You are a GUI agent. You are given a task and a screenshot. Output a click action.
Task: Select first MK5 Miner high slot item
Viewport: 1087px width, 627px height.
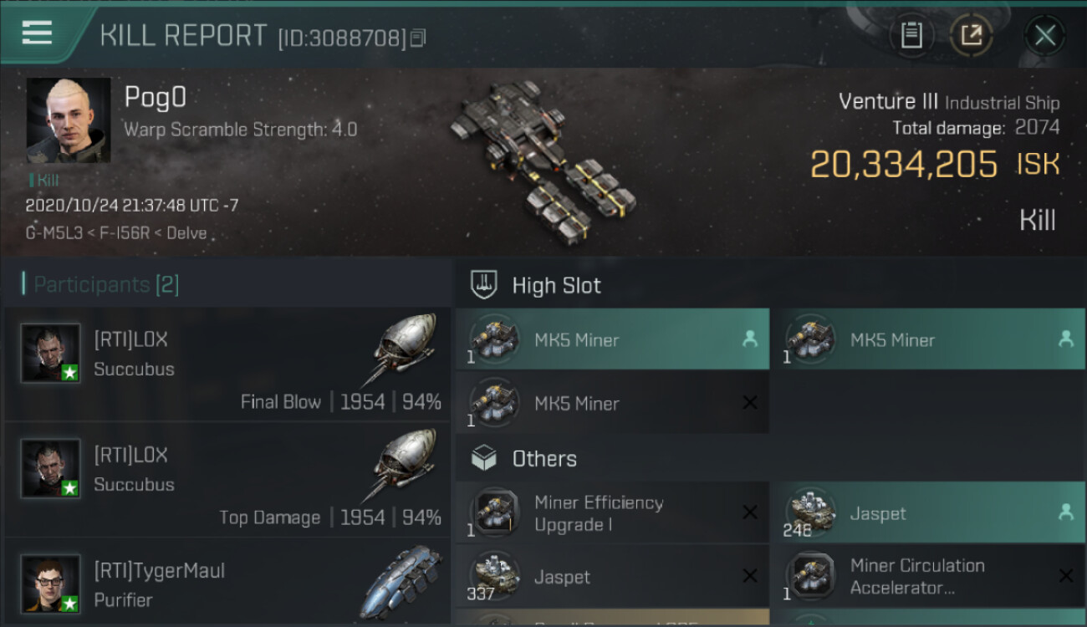pos(612,339)
